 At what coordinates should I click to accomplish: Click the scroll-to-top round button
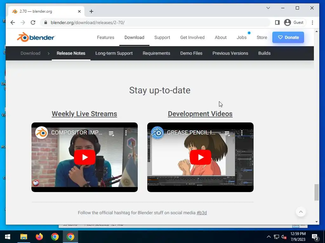click(x=301, y=212)
